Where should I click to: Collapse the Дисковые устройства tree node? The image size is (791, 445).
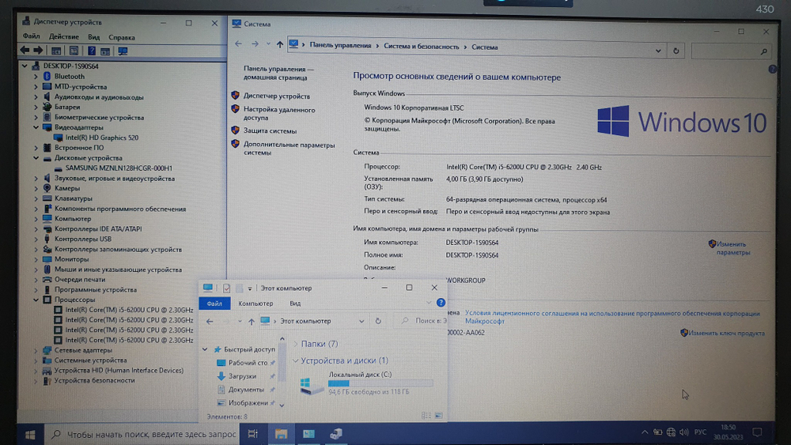click(36, 158)
